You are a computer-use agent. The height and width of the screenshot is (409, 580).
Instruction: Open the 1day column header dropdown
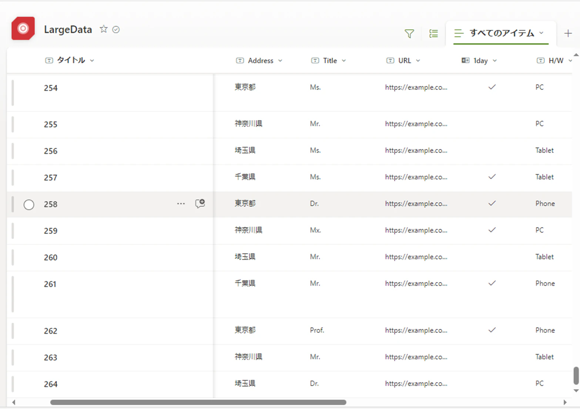point(495,61)
